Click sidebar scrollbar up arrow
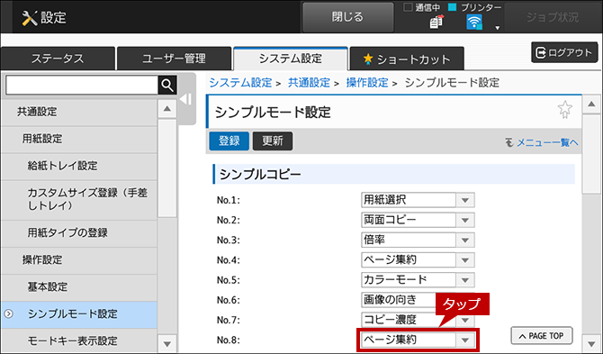Image resolution: width=603 pixels, height=354 pixels. click(166, 109)
